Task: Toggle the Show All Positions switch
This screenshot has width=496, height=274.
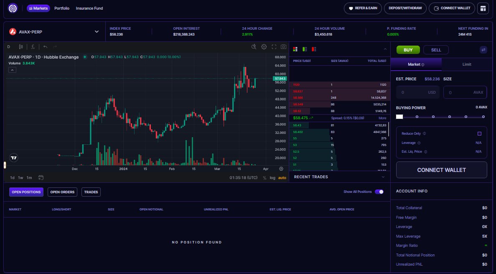Action: [x=379, y=191]
